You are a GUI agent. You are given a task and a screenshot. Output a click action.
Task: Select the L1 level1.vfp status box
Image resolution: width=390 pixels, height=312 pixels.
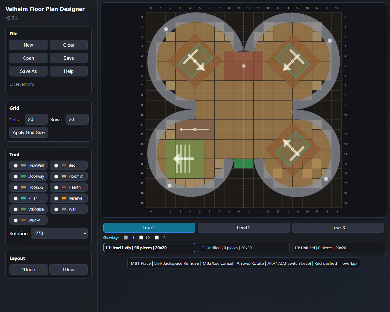point(149,248)
